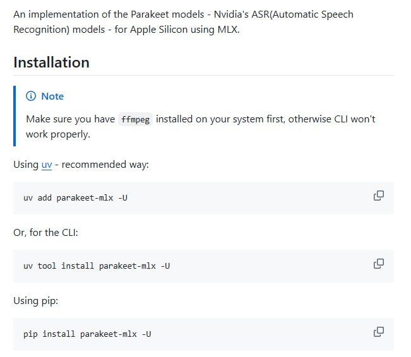The width and height of the screenshot is (411, 357).
Task: Click the 'recommended way:' text
Action: click(105, 165)
